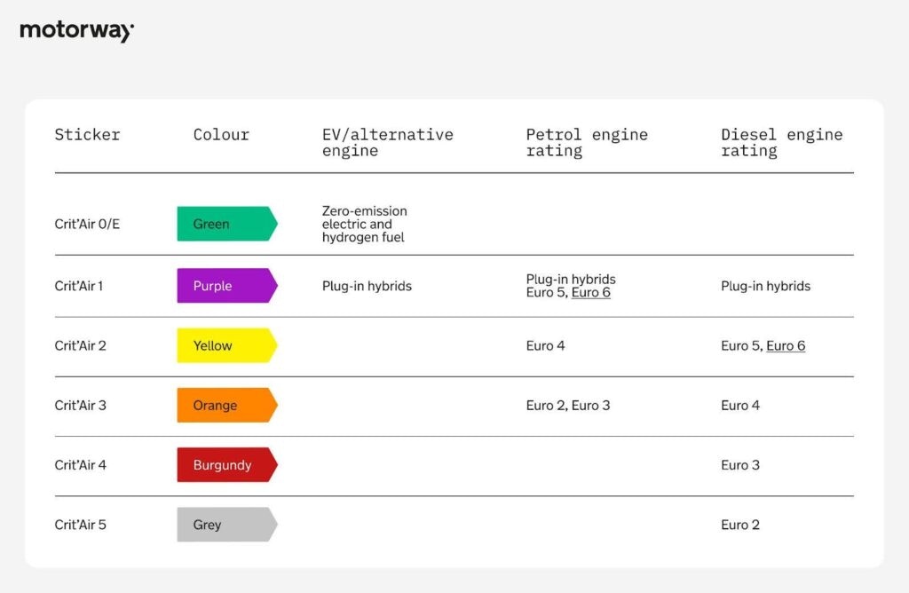
Task: Click the Diesel engine rating header
Action: pos(781,143)
